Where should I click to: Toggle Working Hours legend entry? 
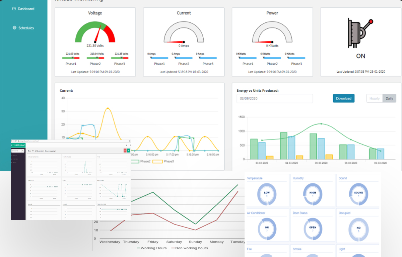[152, 248]
